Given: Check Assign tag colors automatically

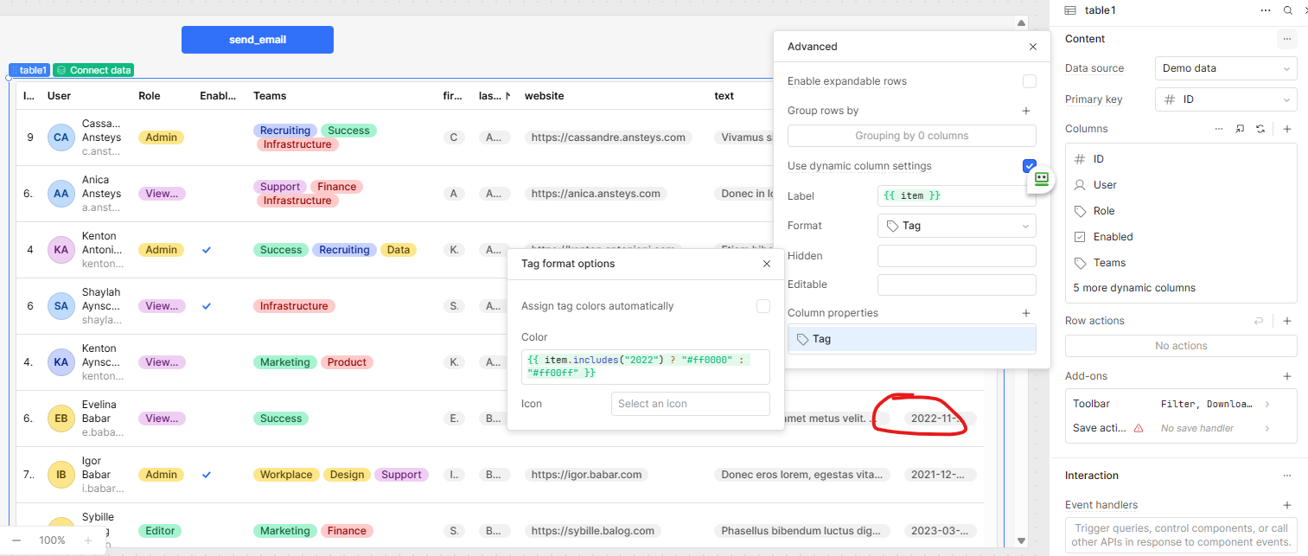Looking at the screenshot, I should coord(762,306).
